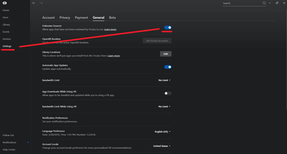This screenshot has height=154, width=287.
Task: Toggle Automatic App Updates switch
Action: [168, 67]
